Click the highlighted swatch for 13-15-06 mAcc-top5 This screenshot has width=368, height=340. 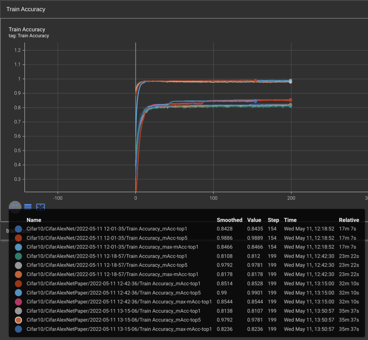[19, 320]
